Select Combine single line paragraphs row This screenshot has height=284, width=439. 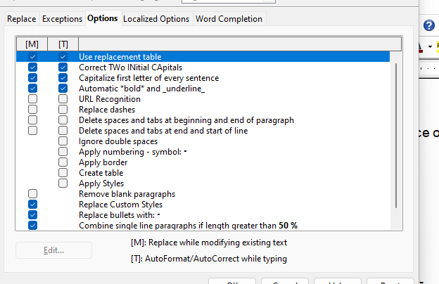tap(203, 226)
